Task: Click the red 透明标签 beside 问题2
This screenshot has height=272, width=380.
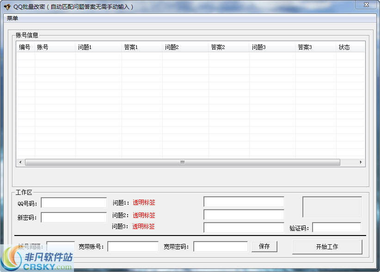Action: pyautogui.click(x=144, y=215)
